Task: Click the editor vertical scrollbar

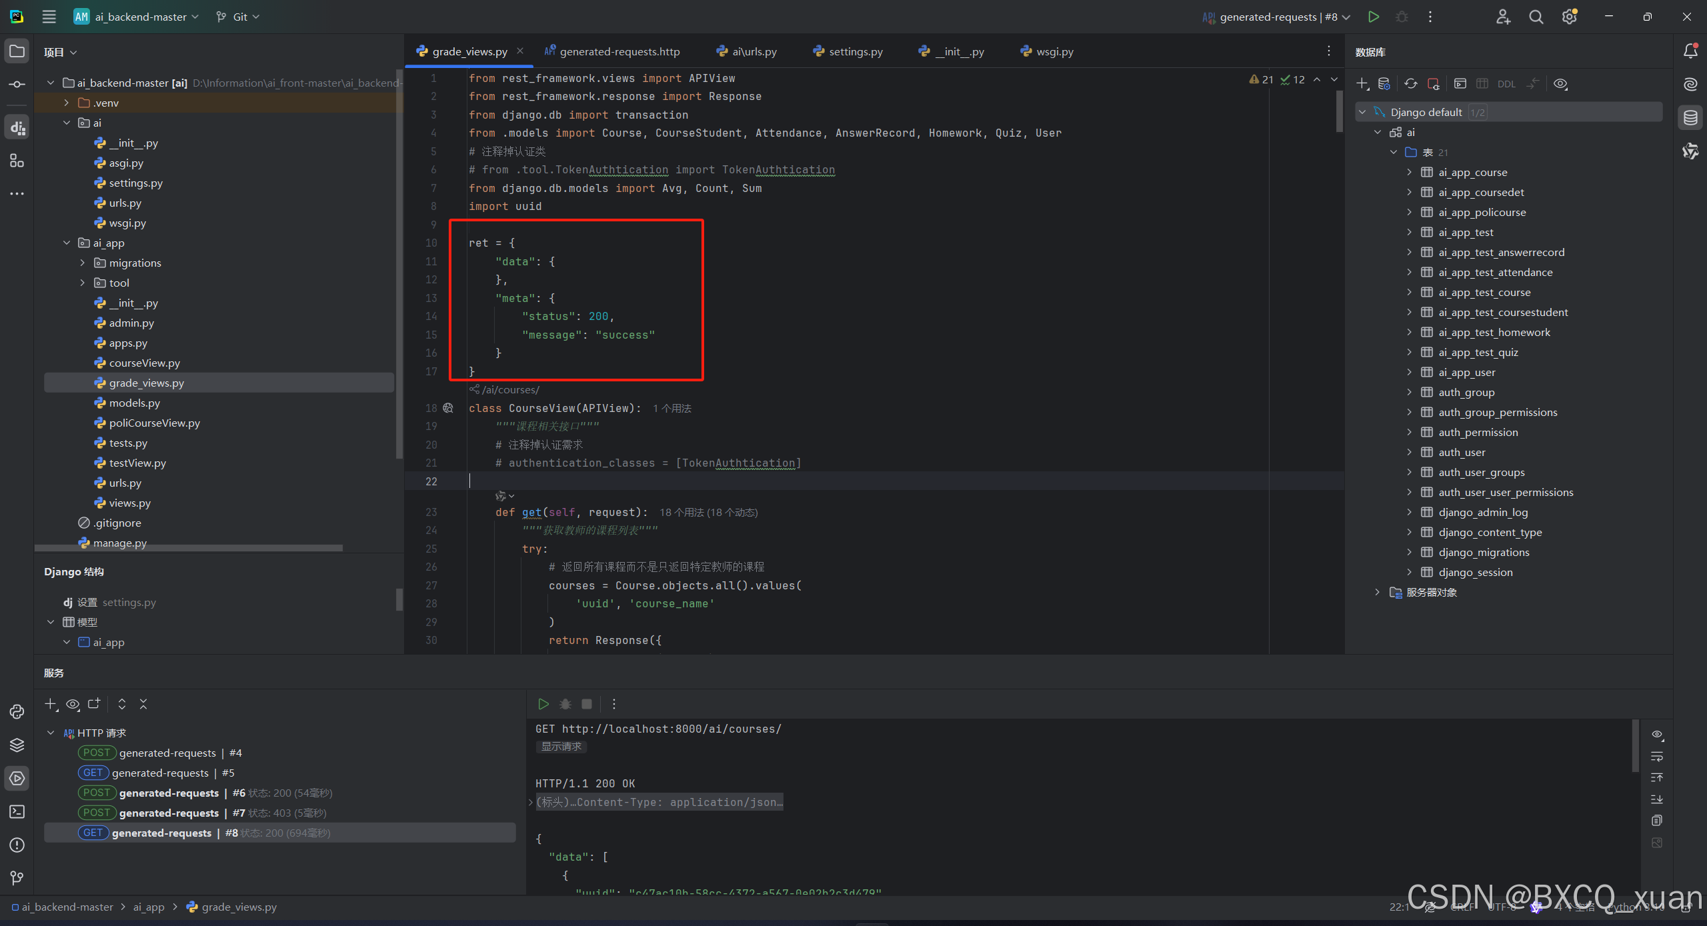Action: click(1339, 112)
